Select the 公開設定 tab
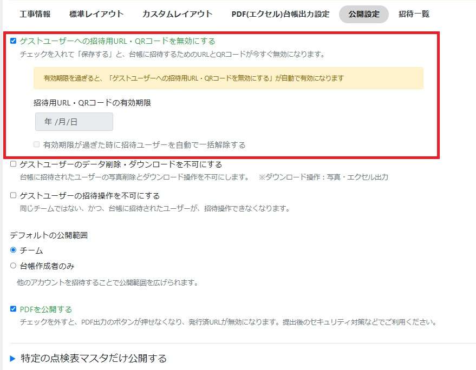476x370 pixels. 364,14
